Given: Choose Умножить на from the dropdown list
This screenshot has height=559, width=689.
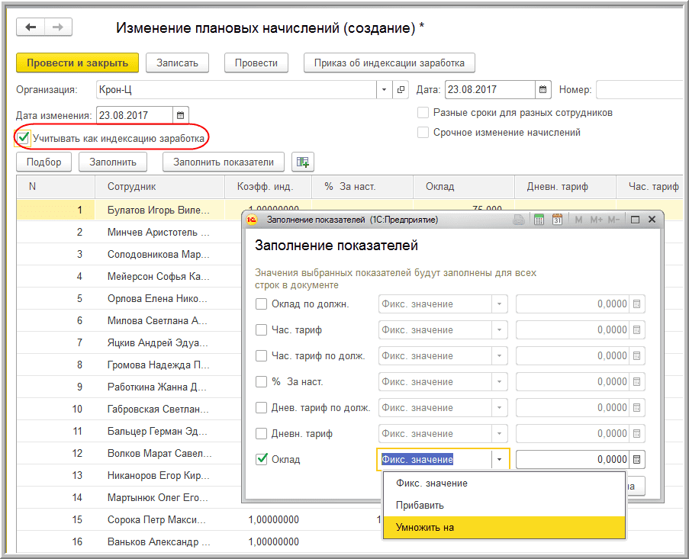Looking at the screenshot, I should click(x=504, y=528).
